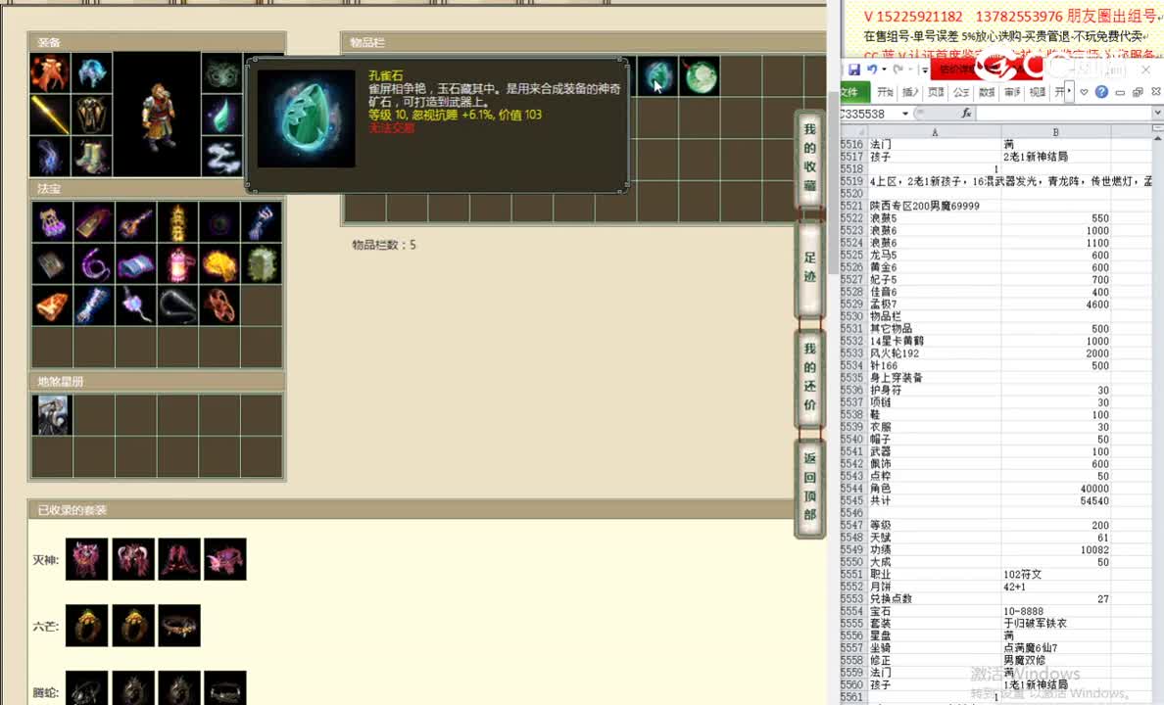Click the Save icon in Excel Quick Access toolbar
The width and height of the screenshot is (1164, 705).
855,69
